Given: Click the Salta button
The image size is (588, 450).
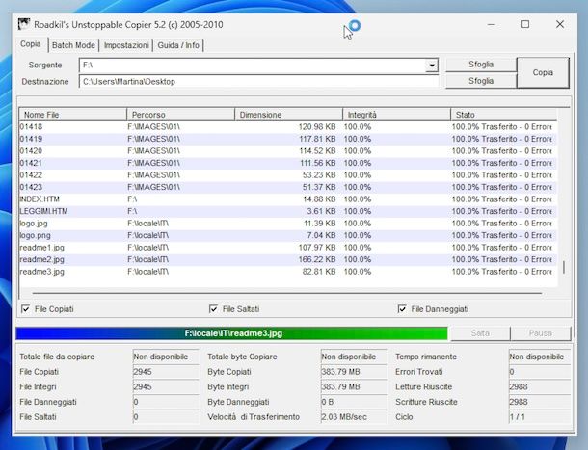Looking at the screenshot, I should click(x=480, y=333).
